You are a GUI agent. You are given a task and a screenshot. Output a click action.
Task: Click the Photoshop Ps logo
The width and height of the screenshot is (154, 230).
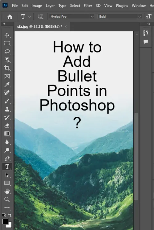[5, 6]
